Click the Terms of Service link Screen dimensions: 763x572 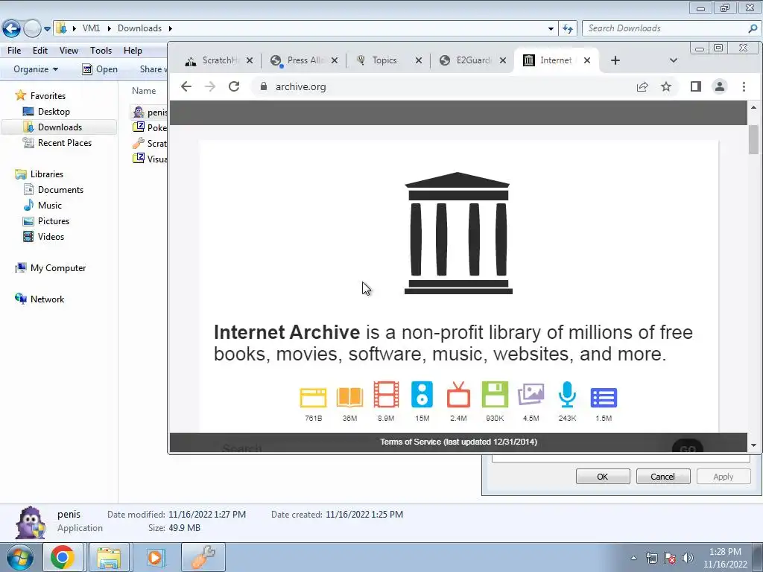click(458, 442)
